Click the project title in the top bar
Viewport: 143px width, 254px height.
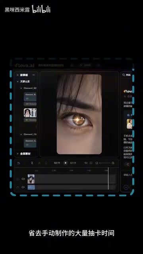point(51,65)
